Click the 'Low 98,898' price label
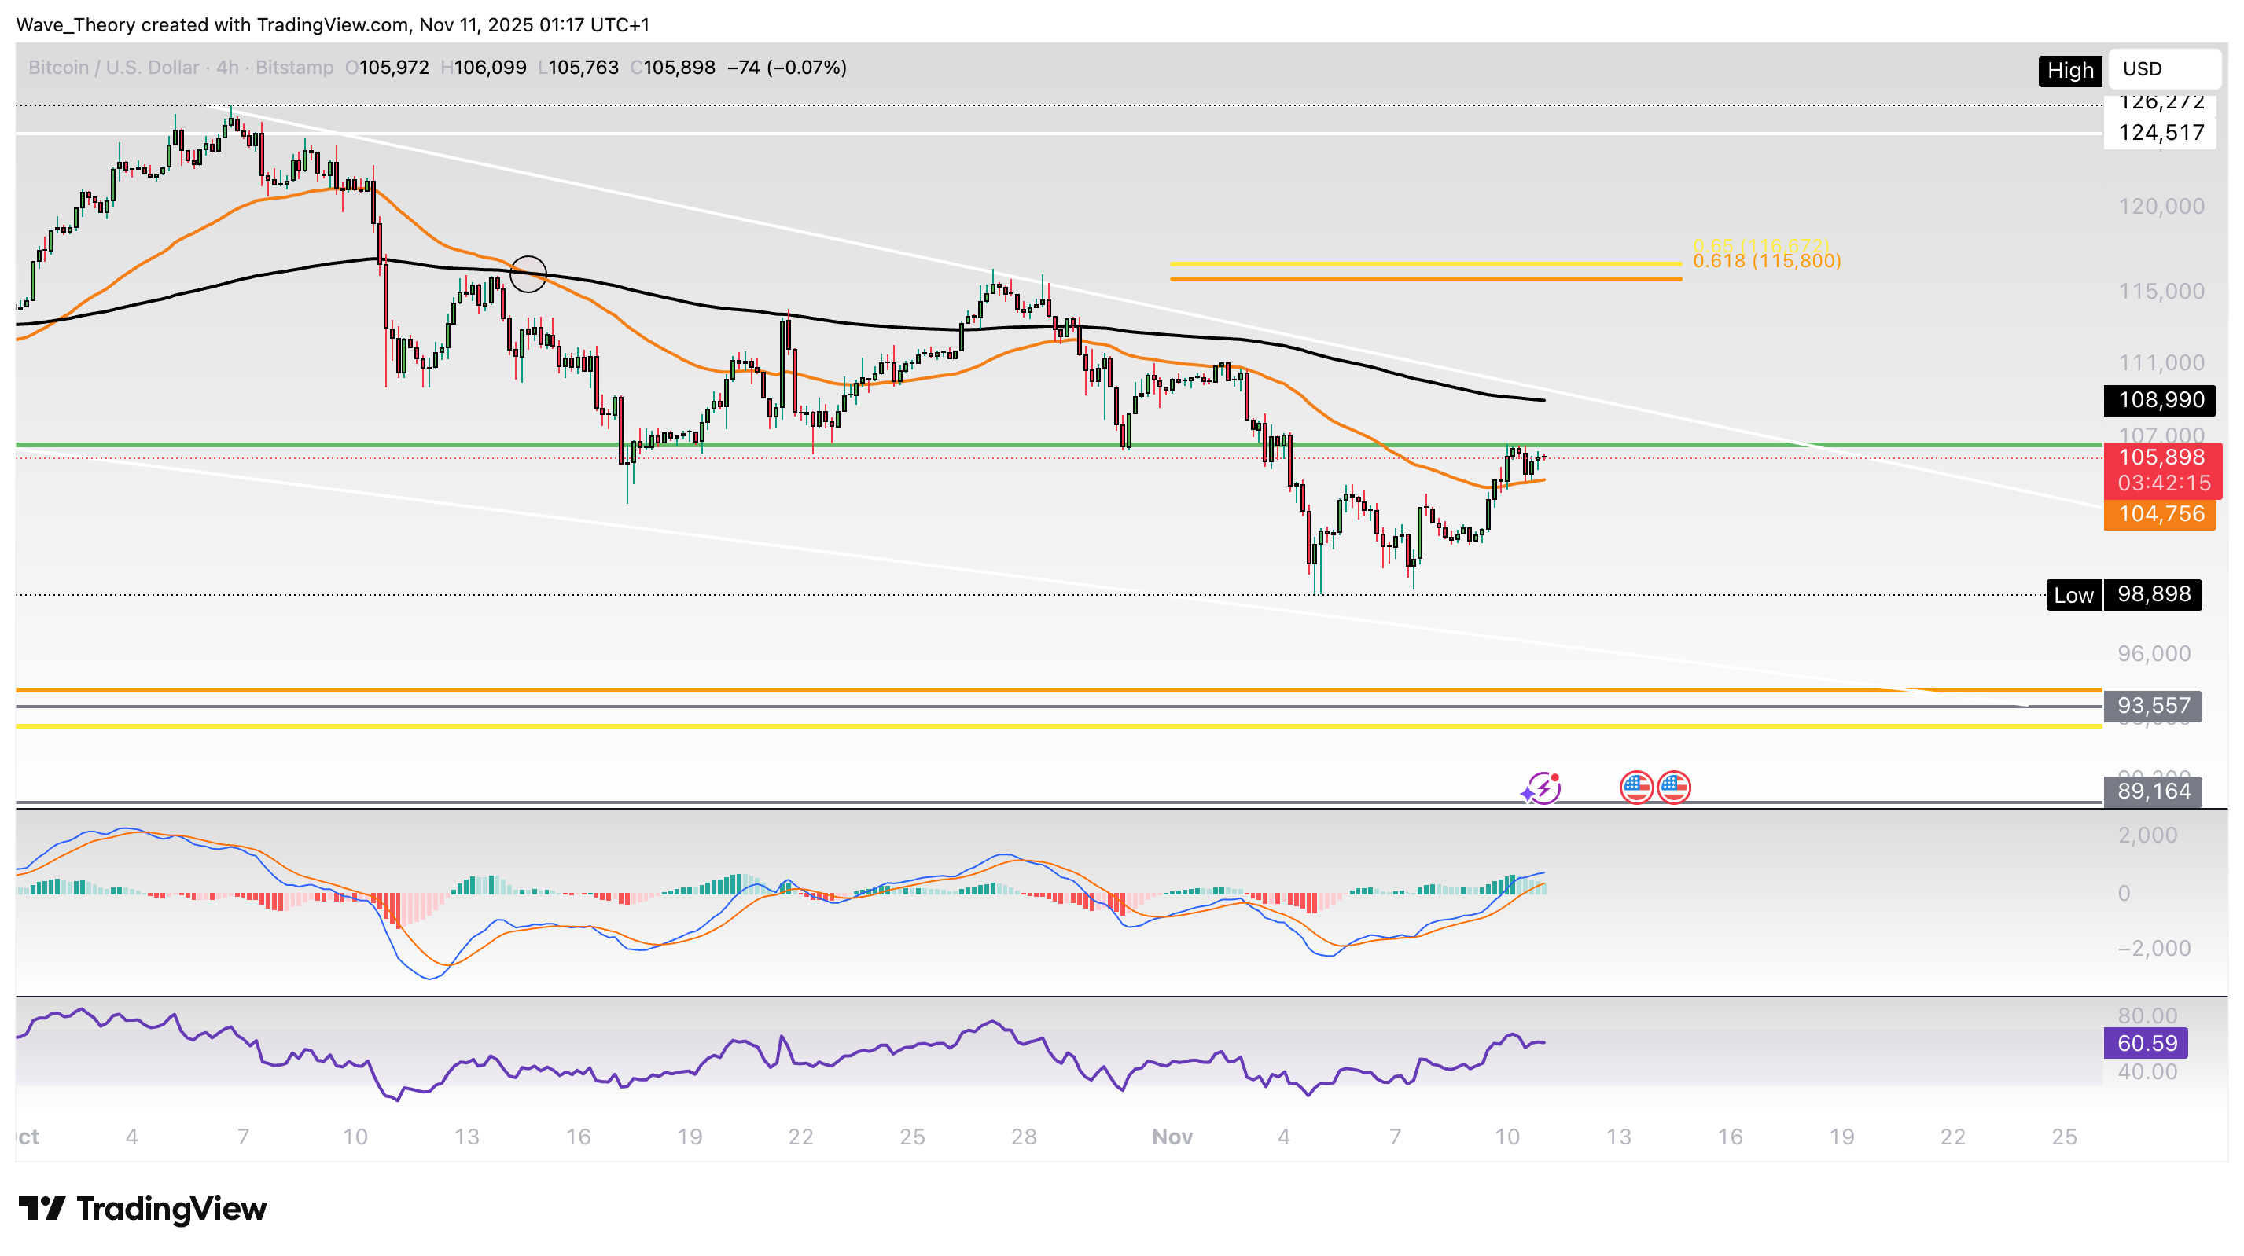2244x1256 pixels. pyautogui.click(x=2123, y=596)
